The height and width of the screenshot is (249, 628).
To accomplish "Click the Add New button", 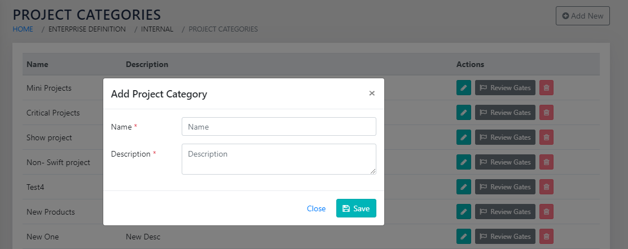I will (x=582, y=16).
